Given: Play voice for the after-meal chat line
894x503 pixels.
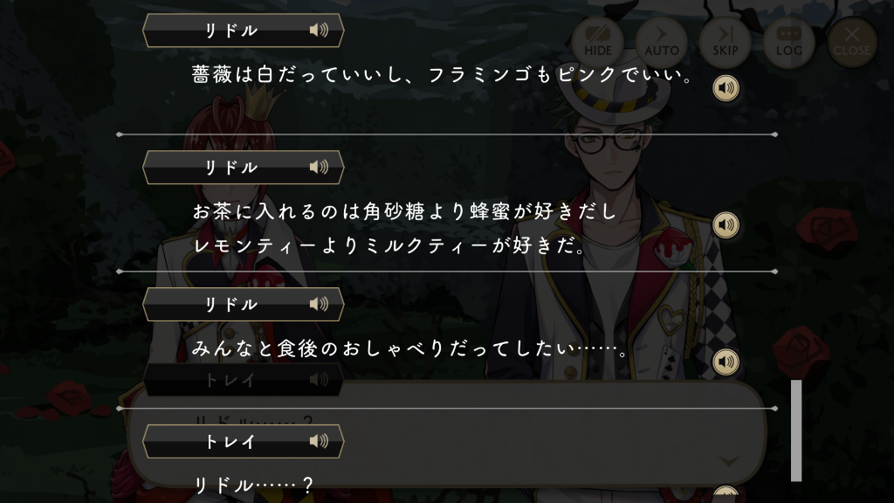Looking at the screenshot, I should pyautogui.click(x=726, y=362).
